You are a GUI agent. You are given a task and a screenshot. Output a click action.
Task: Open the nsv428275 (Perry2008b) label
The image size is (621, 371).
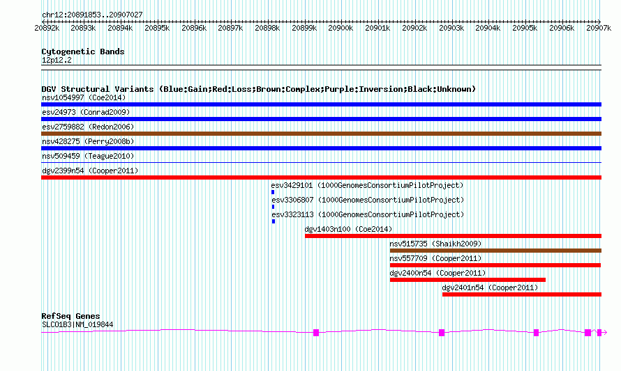pos(88,141)
